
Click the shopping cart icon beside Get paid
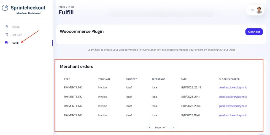(x=7, y=34)
